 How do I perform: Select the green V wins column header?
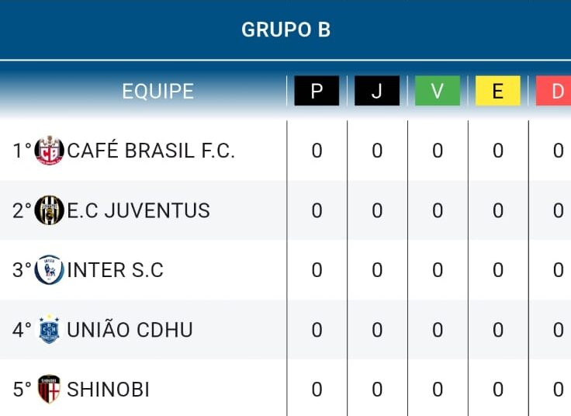pyautogui.click(x=438, y=91)
